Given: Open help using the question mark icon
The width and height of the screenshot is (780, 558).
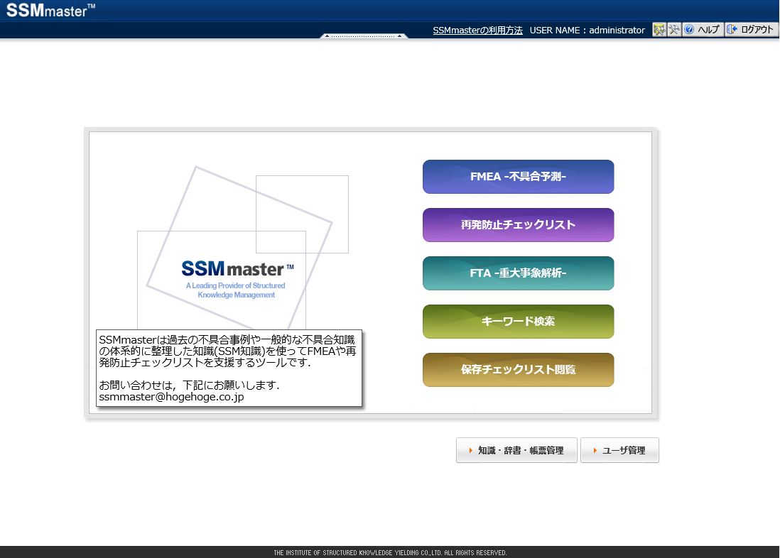Looking at the screenshot, I should click(x=689, y=29).
